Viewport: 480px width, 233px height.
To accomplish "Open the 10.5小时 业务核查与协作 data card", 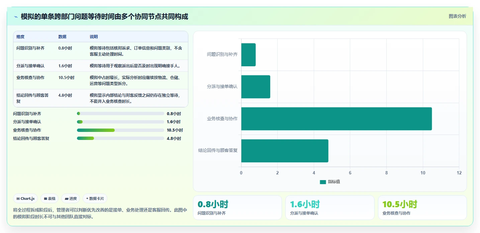I will [x=422, y=208].
